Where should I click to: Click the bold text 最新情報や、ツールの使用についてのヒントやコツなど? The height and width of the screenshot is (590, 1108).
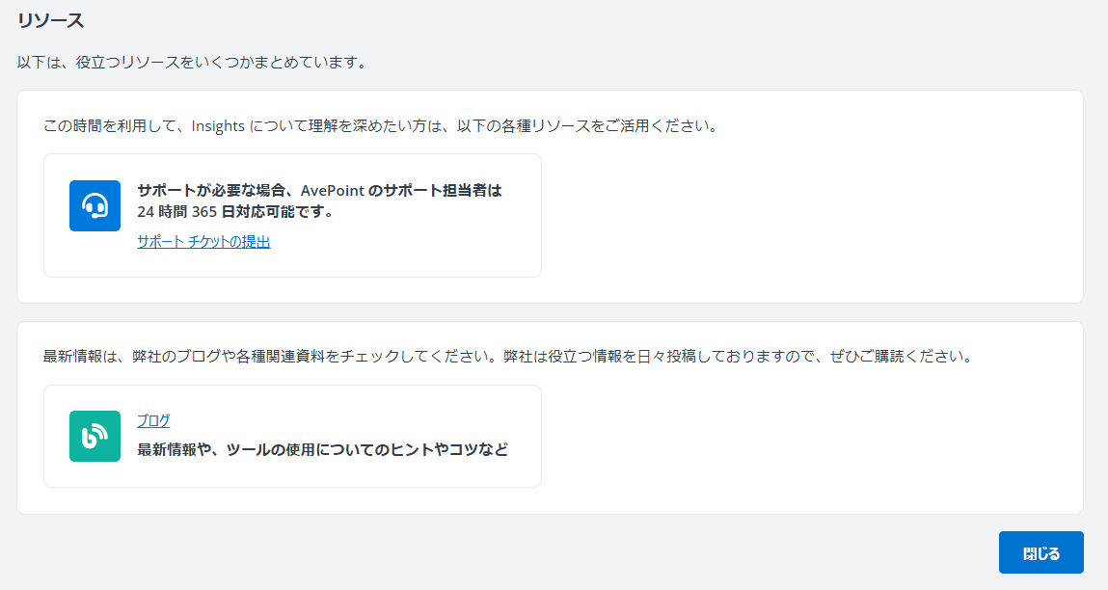click(x=322, y=449)
